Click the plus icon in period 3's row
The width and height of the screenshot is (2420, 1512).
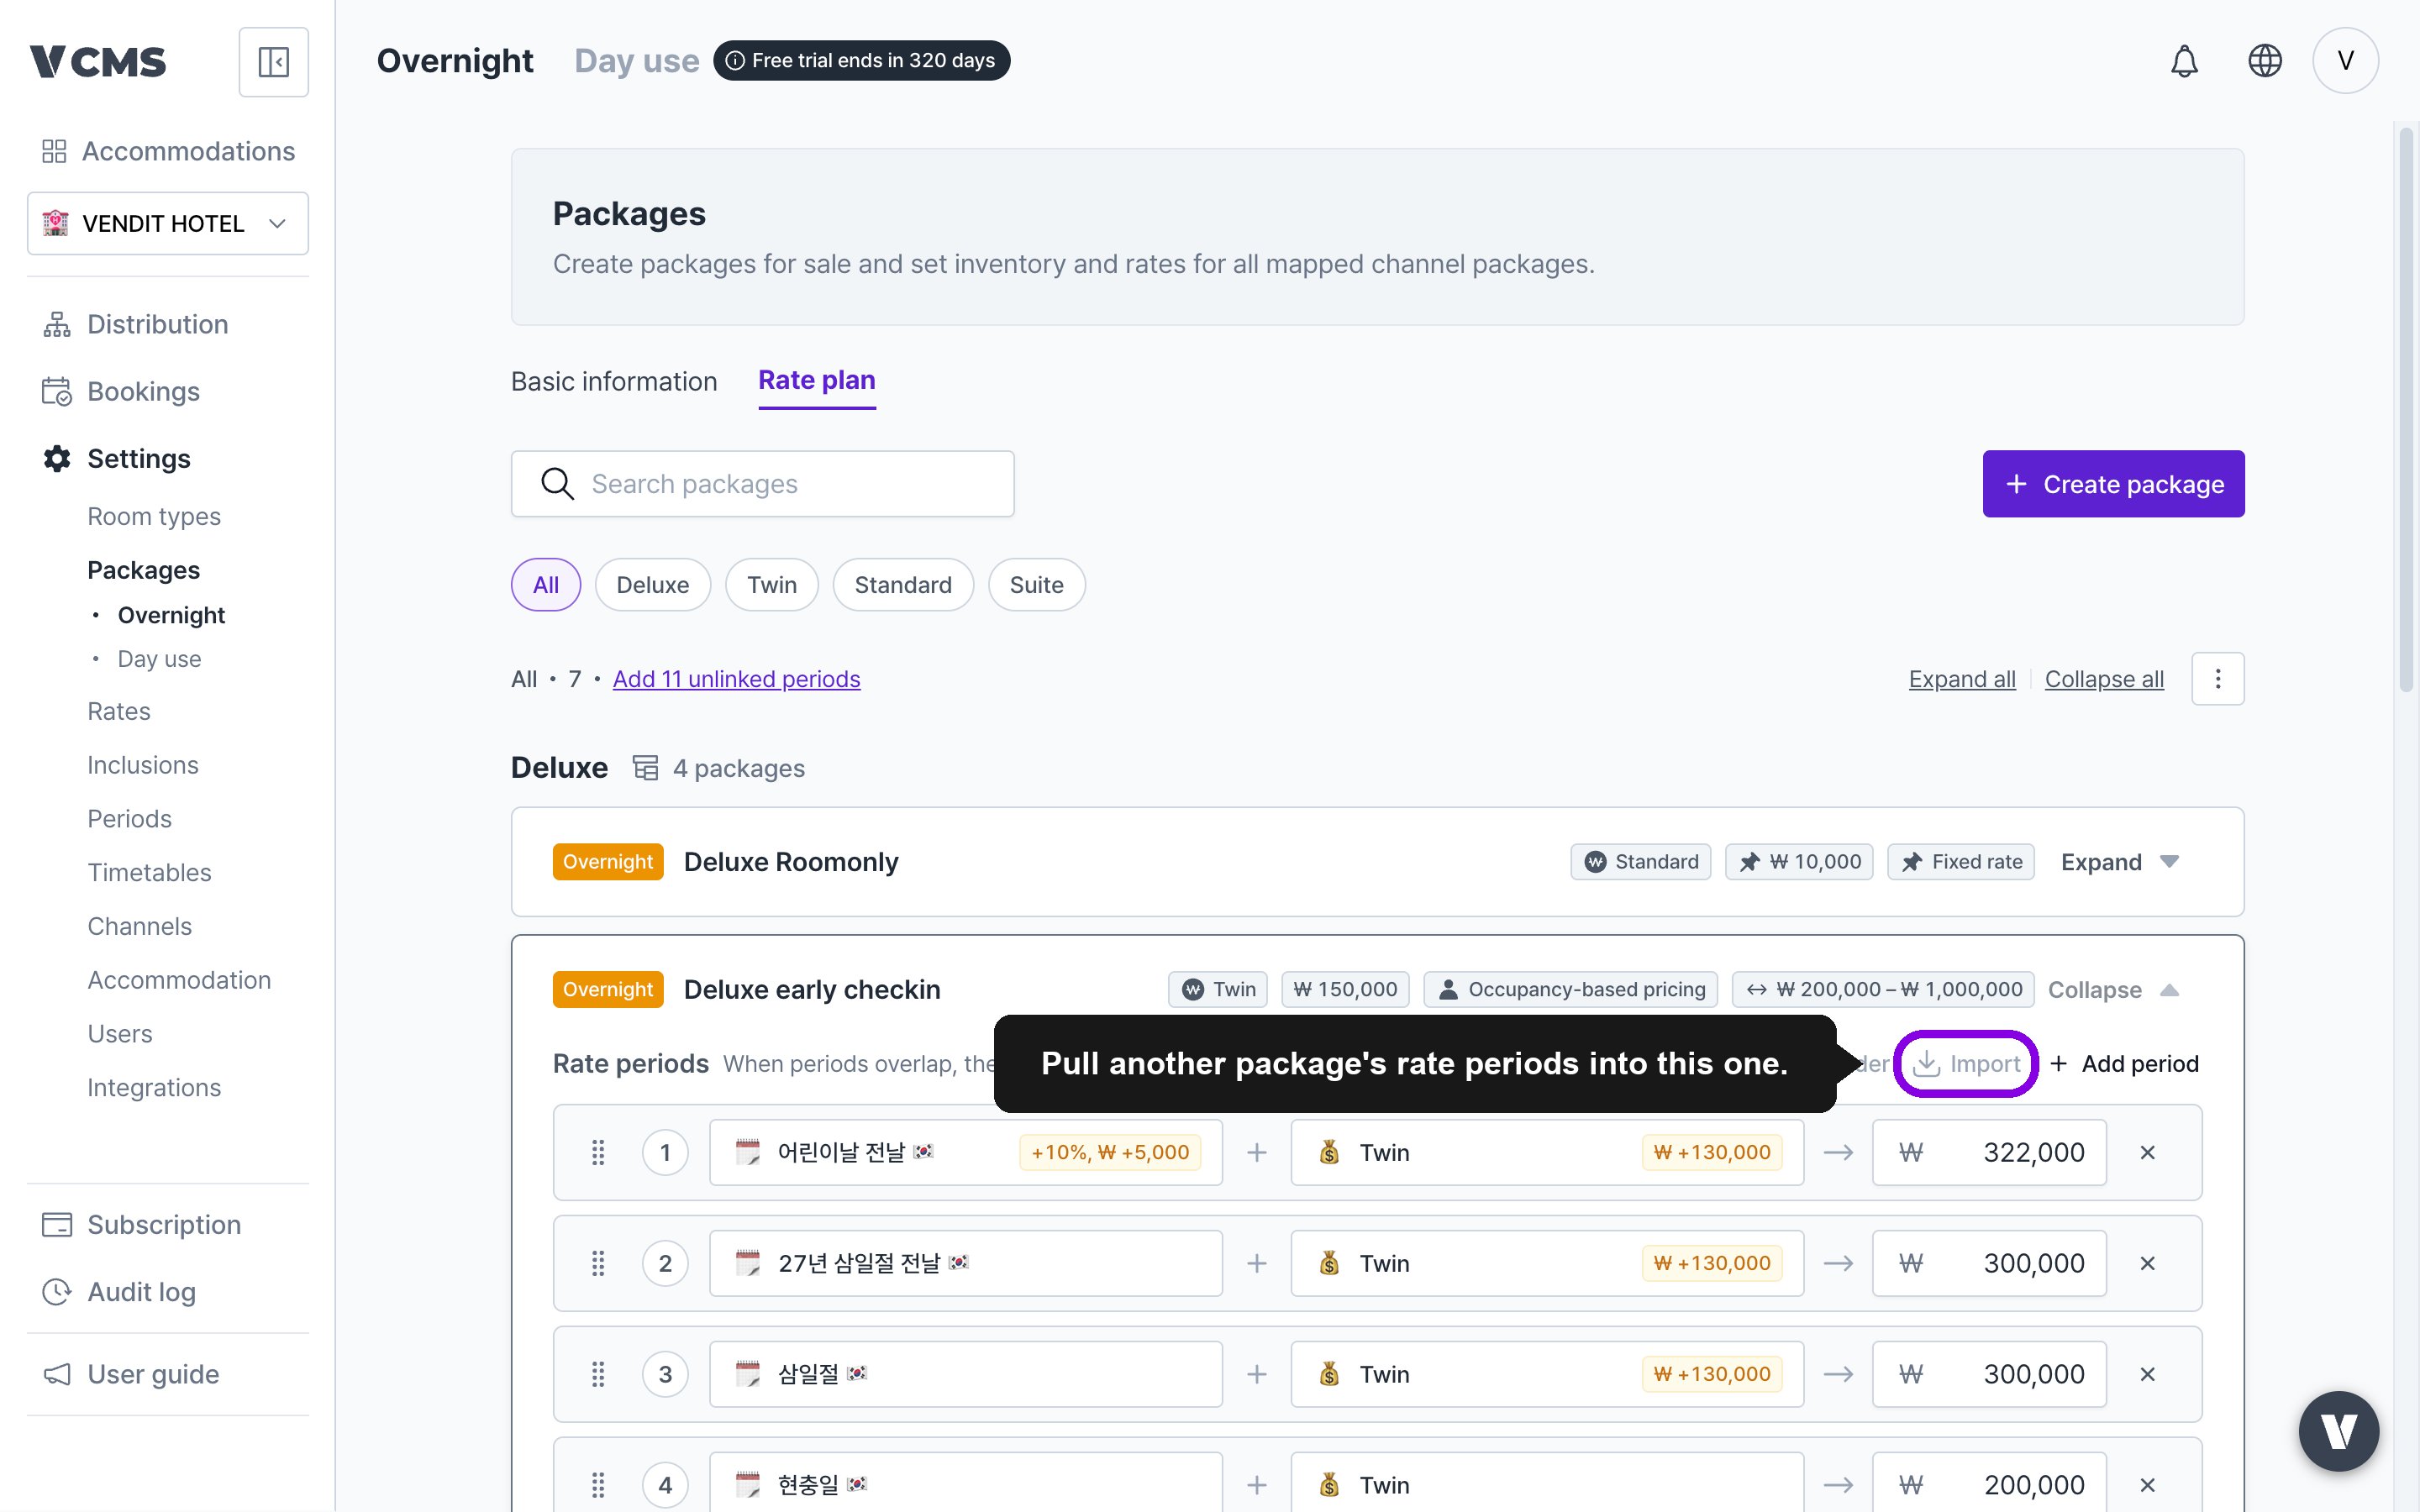pos(1257,1375)
